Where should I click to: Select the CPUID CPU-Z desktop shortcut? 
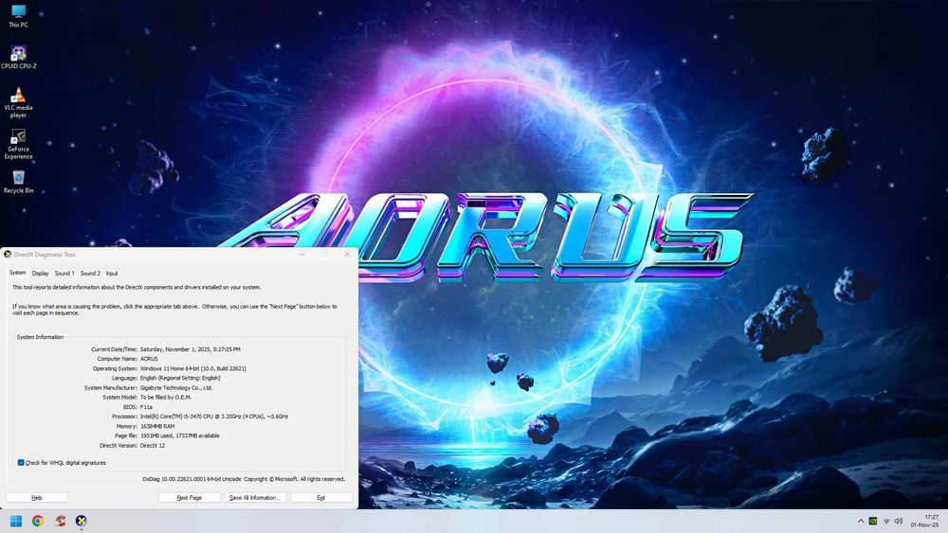(x=18, y=58)
